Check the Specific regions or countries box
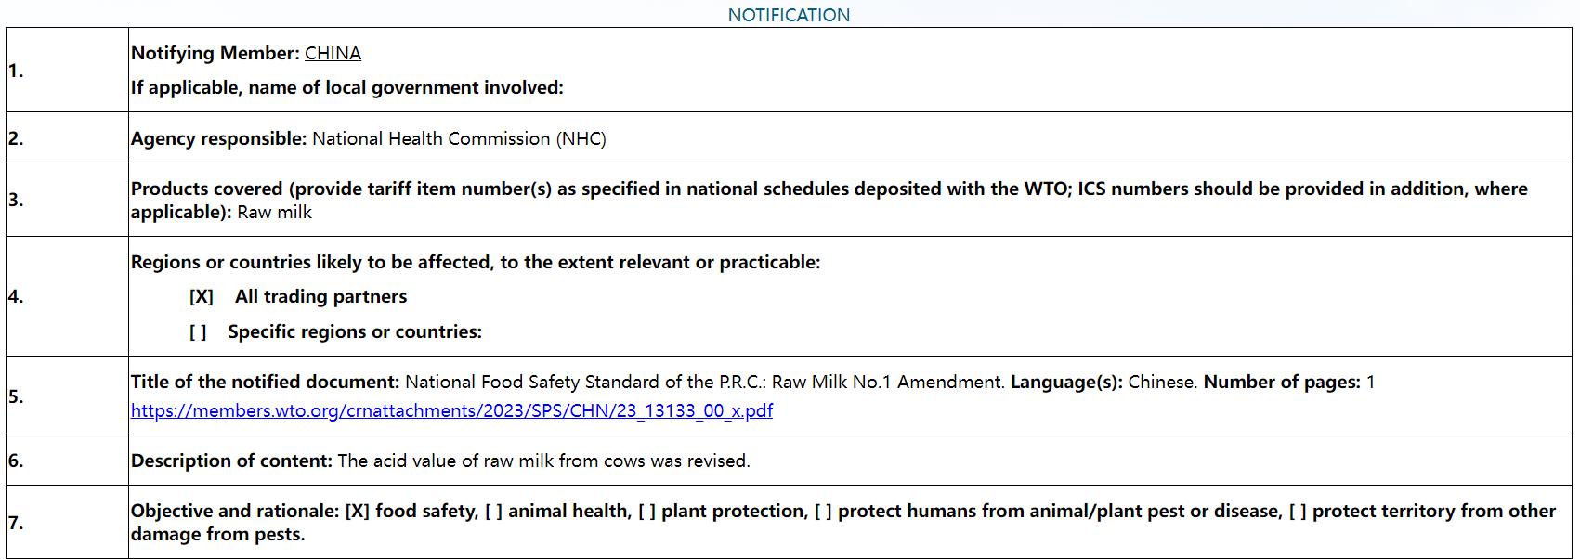The width and height of the screenshot is (1580, 559). point(197,331)
